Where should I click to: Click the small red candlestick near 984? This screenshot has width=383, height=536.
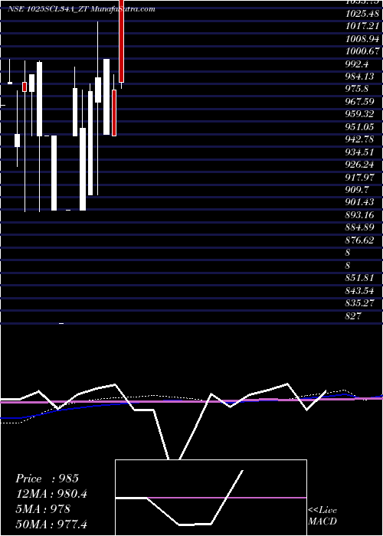(x=25, y=87)
